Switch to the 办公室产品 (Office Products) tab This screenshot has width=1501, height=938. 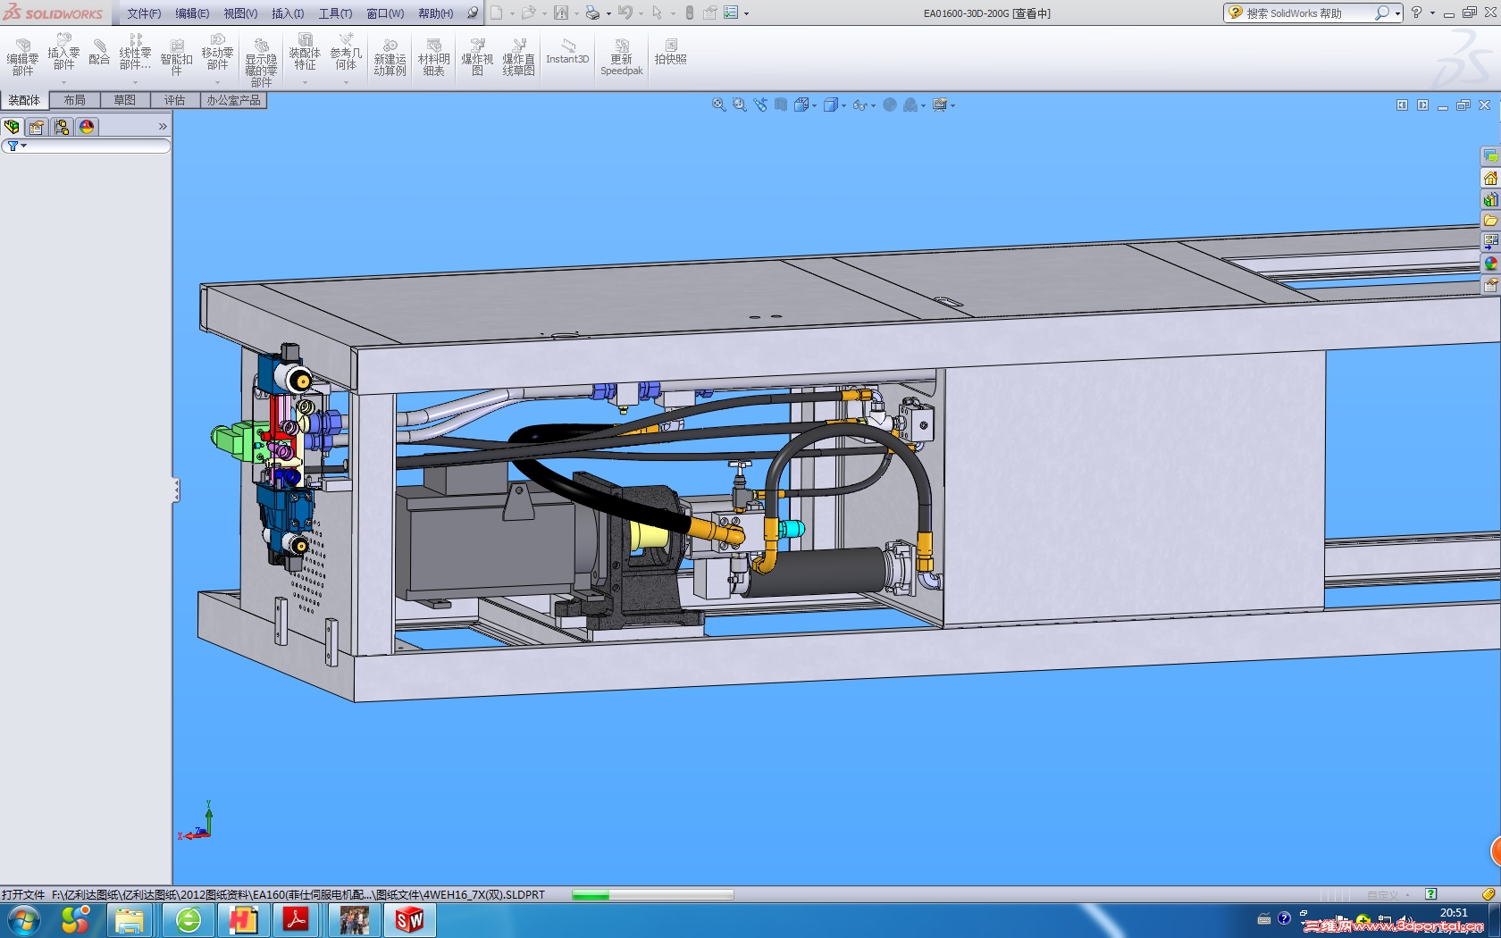click(x=233, y=100)
